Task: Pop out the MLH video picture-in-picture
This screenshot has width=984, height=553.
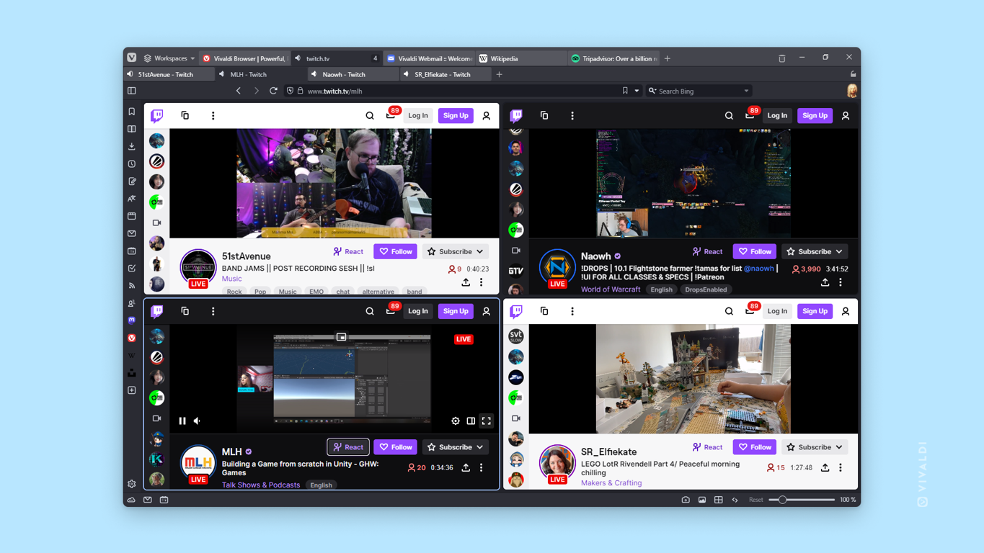Action: pyautogui.click(x=342, y=337)
